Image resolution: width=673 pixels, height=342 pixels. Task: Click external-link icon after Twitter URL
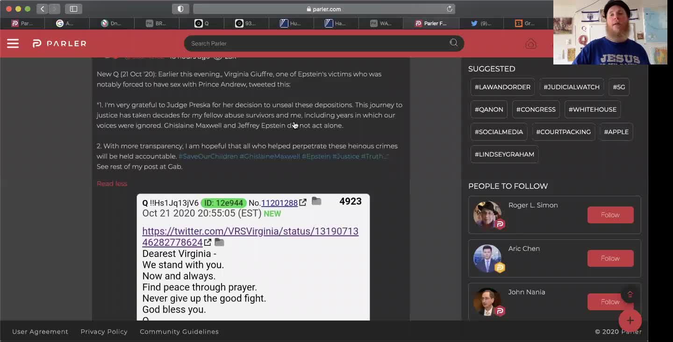coord(208,242)
